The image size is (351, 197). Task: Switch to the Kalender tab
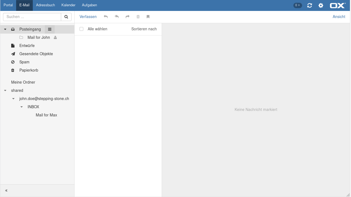coord(68,5)
